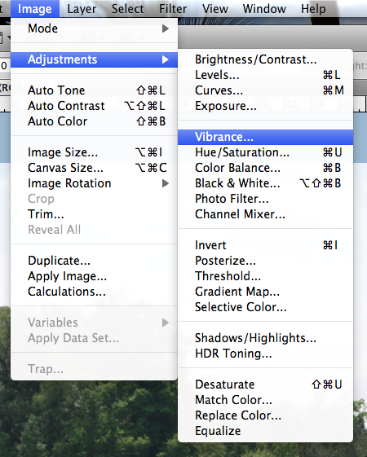Click Brightness/Contrast adjustment
367x457 pixels.
[265, 59]
